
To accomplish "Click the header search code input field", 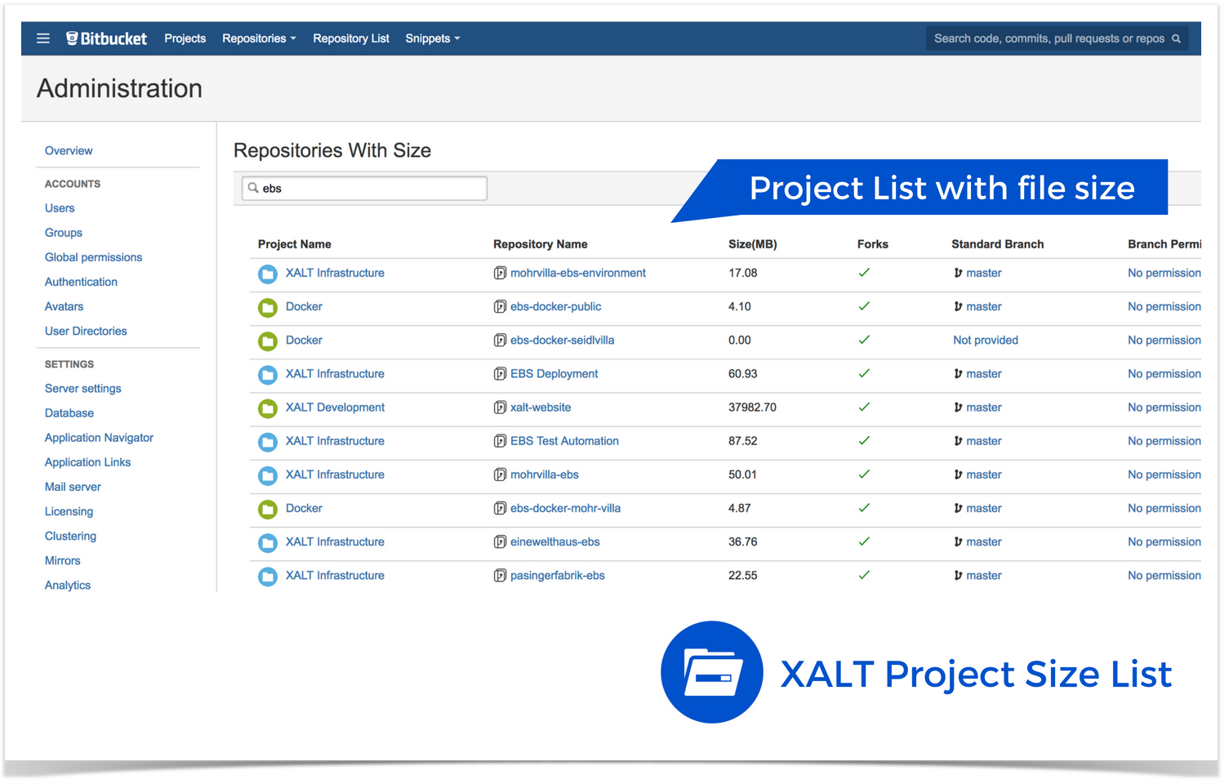I will coord(1057,38).
